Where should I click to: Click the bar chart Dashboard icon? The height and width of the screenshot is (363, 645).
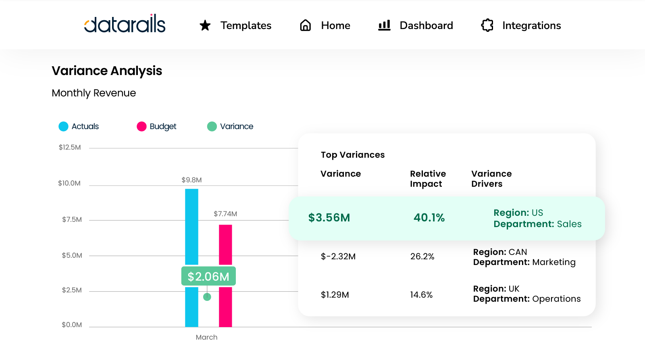384,25
